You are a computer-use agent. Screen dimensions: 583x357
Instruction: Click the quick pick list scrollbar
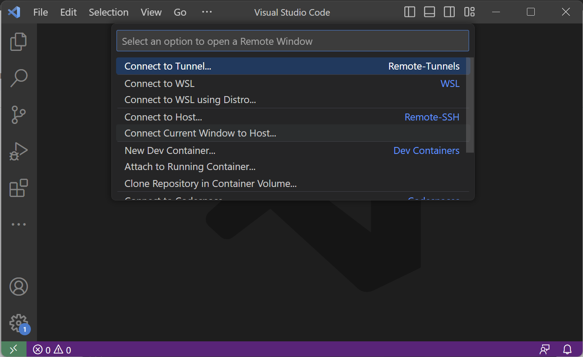coord(470,105)
